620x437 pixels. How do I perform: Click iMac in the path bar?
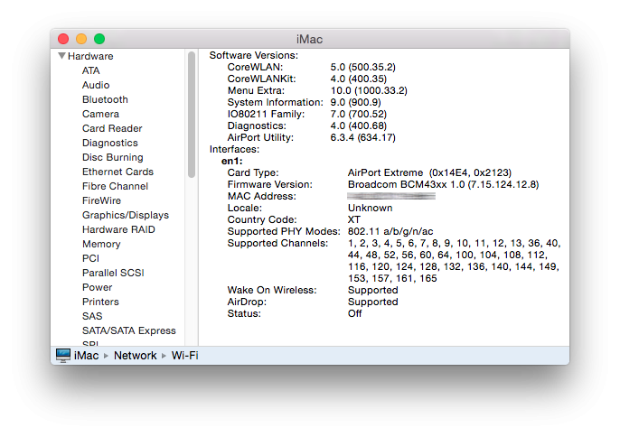pyautogui.click(x=86, y=355)
